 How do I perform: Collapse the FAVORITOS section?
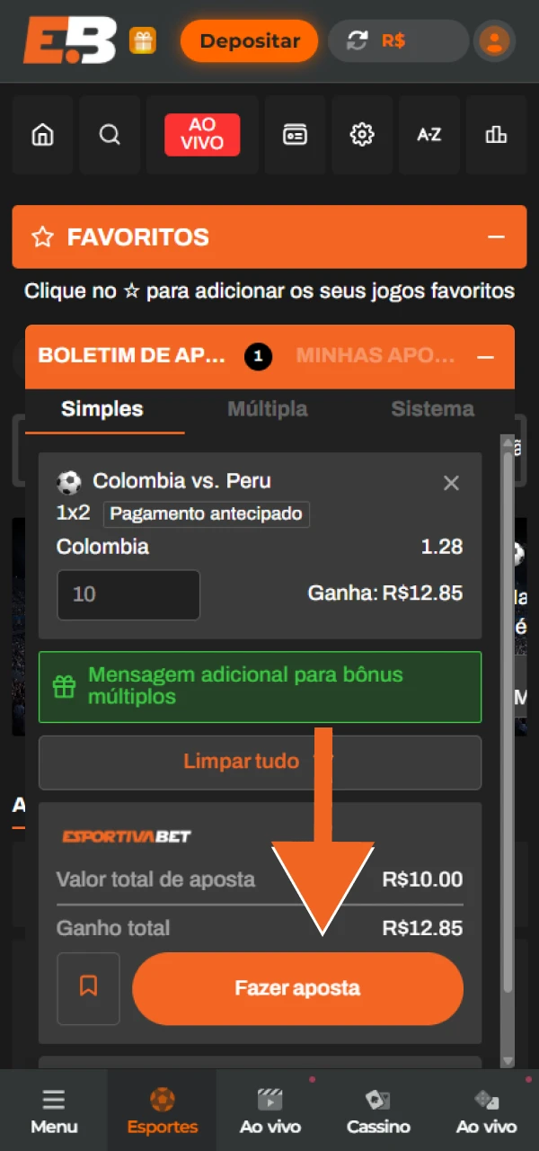[x=497, y=236]
